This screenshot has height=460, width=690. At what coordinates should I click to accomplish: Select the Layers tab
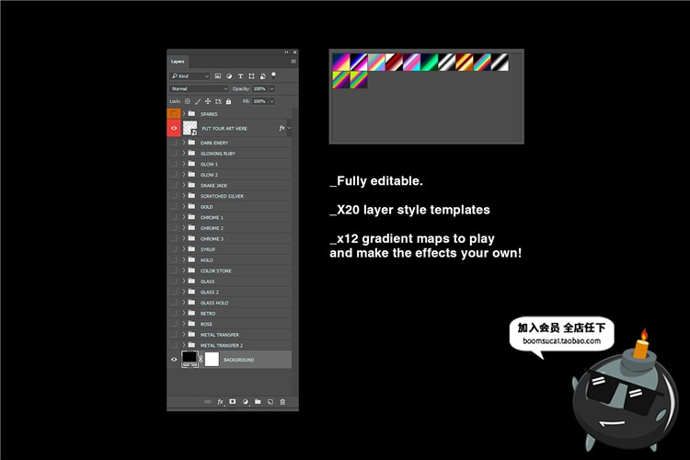coord(178,62)
